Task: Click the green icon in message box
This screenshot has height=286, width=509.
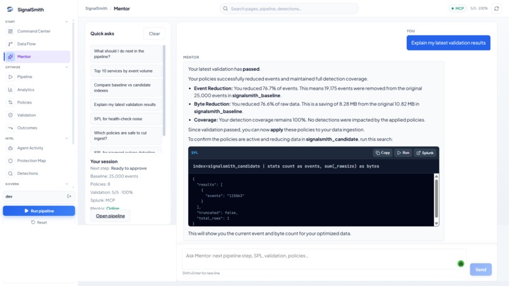Action: (460, 264)
